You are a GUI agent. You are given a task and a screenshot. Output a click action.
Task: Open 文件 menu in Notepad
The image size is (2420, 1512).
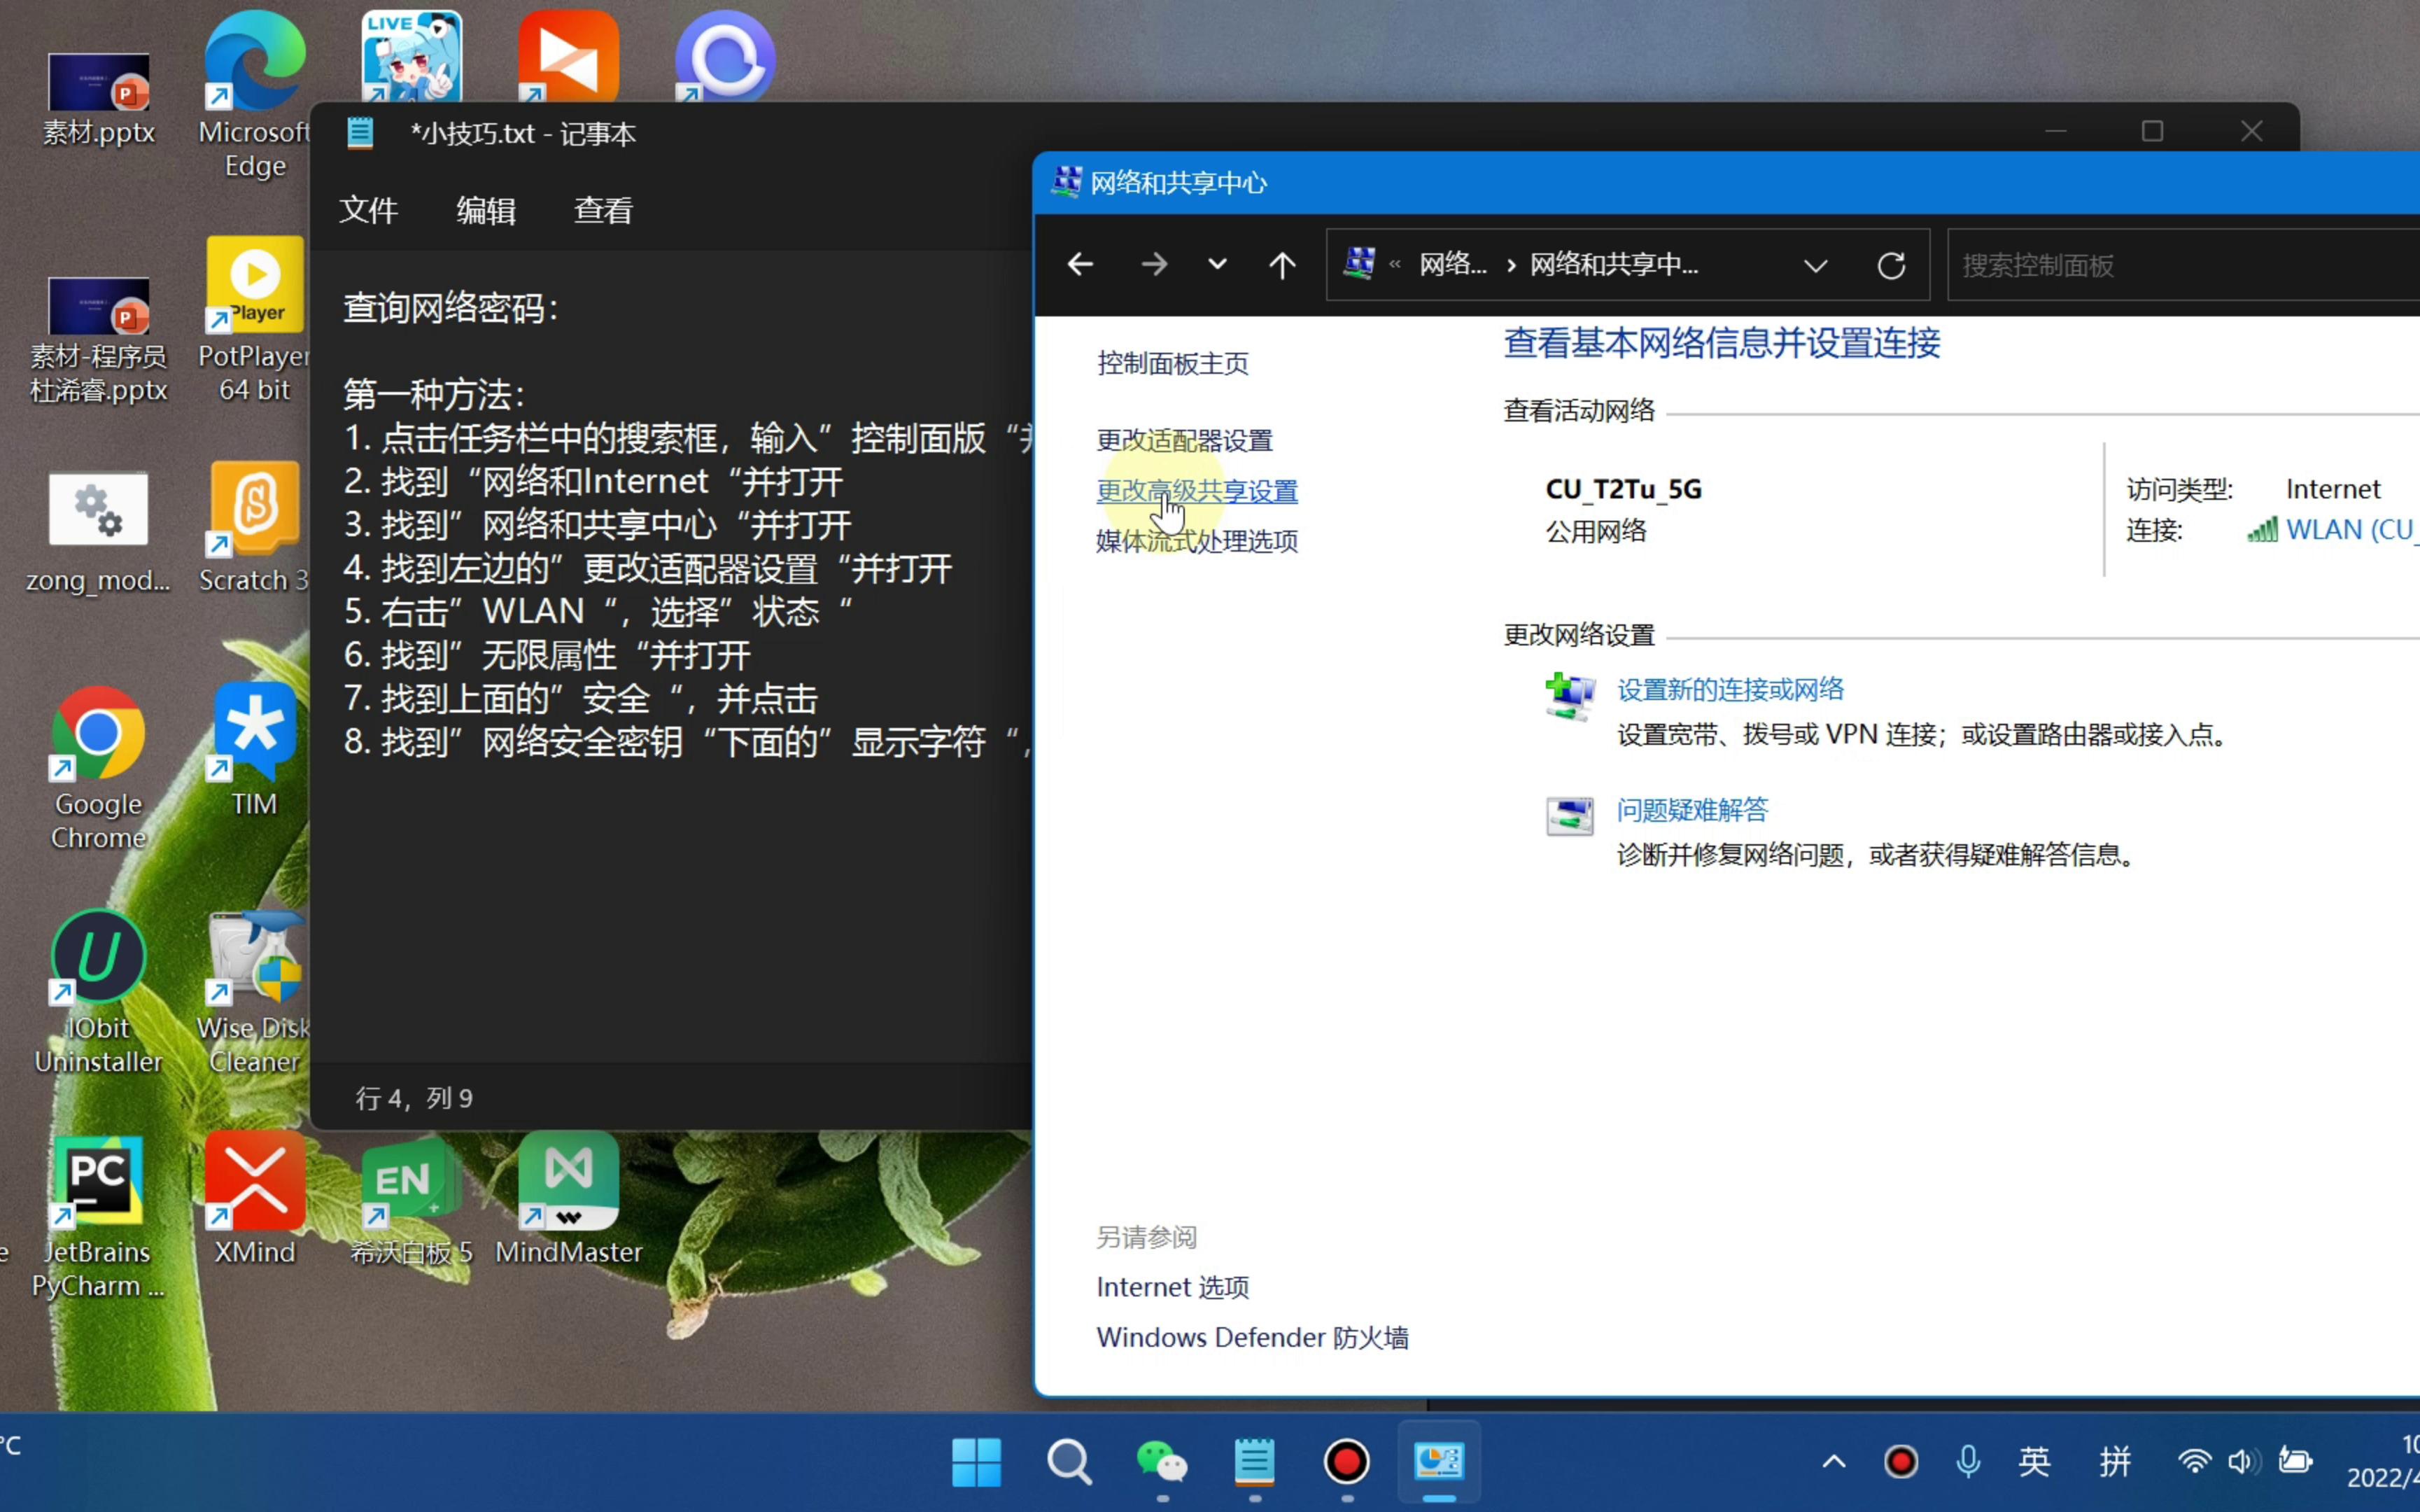tap(368, 210)
